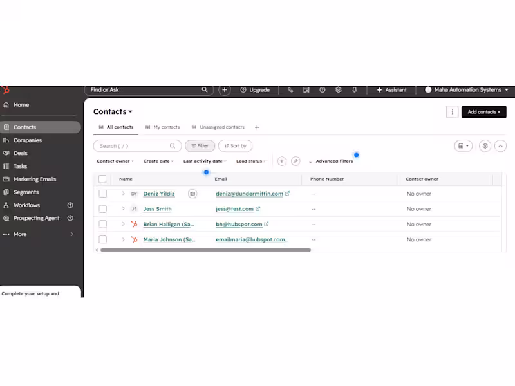Screen dimensions: 515x386
Task: Open external link icon next to jess@test.com
Action: coord(258,208)
